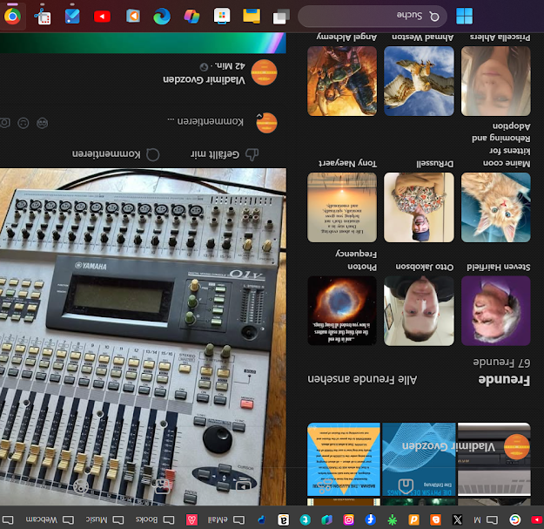The width and height of the screenshot is (544, 529).
Task: Click the Freunde section heading
Action: 504,379
